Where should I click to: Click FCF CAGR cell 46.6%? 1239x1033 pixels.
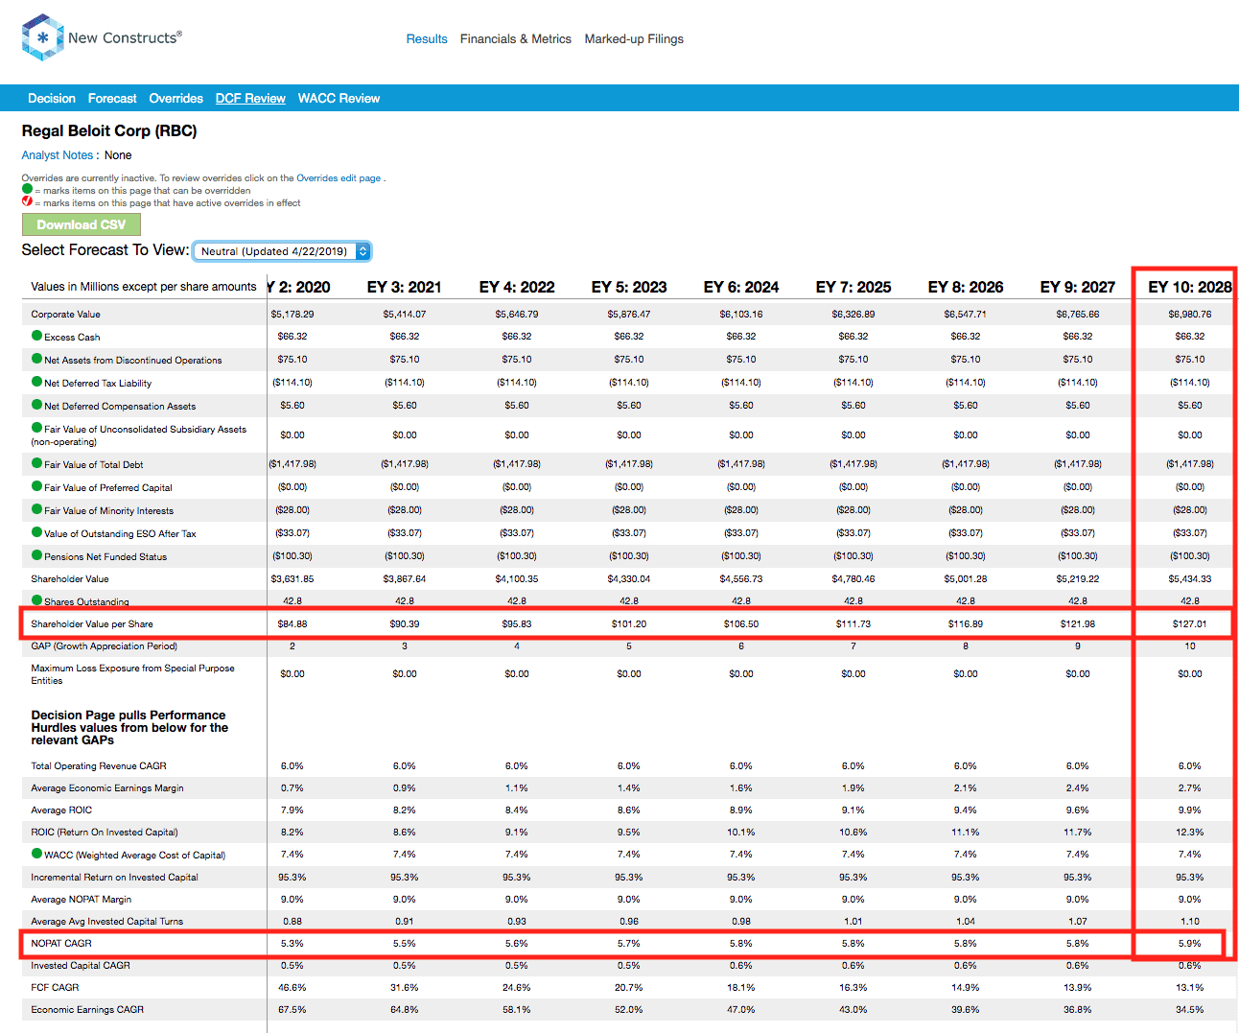point(292,987)
